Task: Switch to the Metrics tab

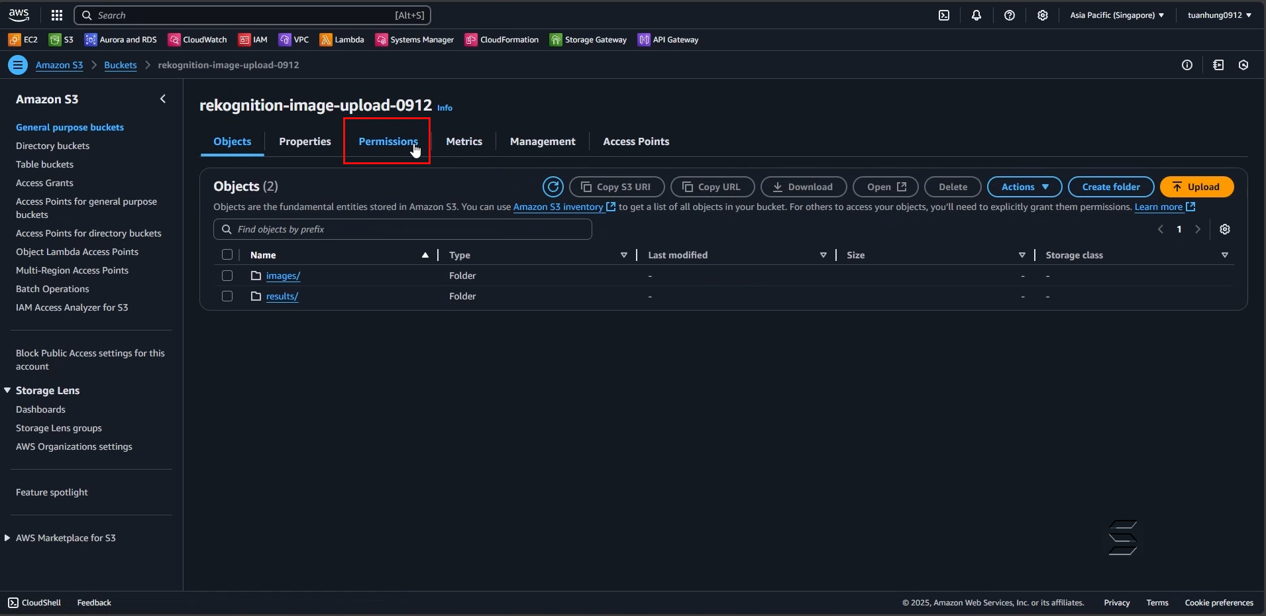Action: point(464,142)
